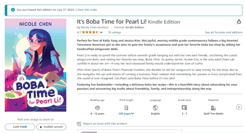The image size is (245, 133).
Task: Click the share icon
Action: point(239,22)
